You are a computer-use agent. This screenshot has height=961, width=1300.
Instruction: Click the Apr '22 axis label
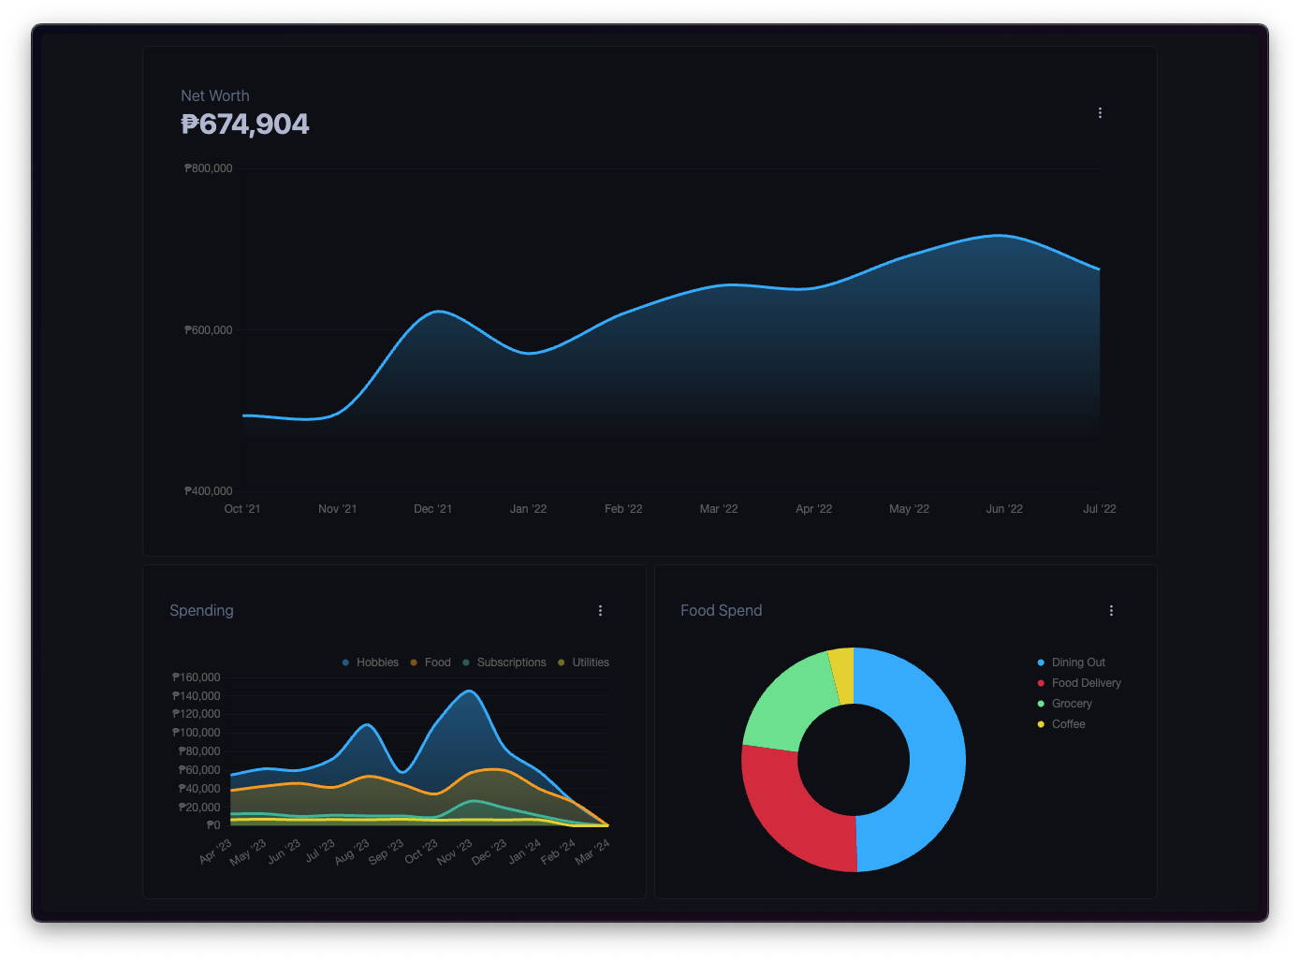814,509
